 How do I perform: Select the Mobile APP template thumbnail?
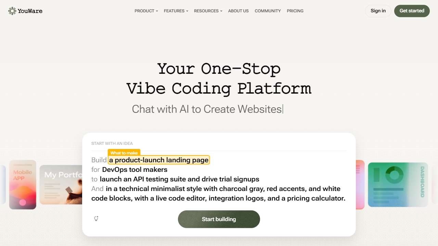point(23,184)
